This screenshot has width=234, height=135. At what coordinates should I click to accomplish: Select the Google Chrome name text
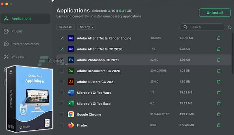coord(89,114)
